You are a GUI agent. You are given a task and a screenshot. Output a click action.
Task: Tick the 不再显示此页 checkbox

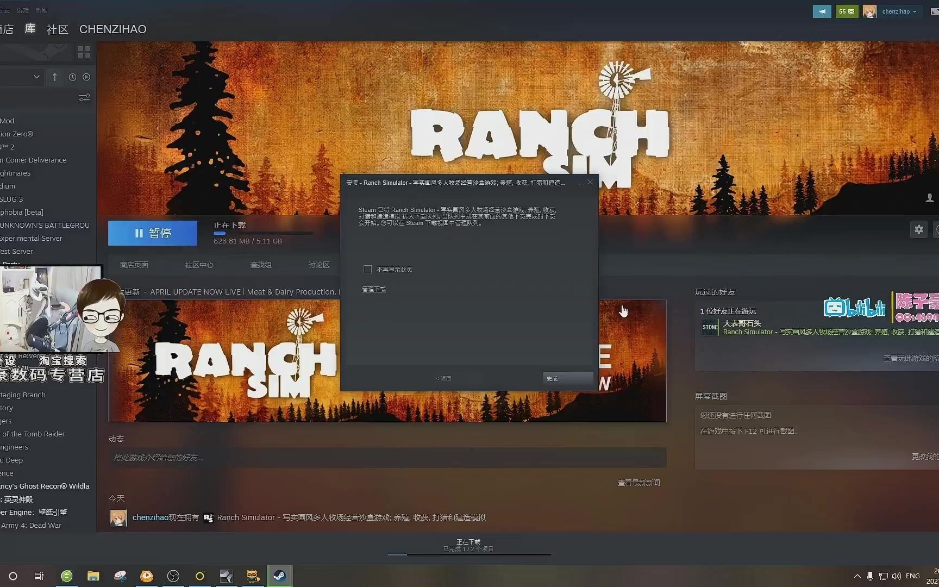[367, 270]
